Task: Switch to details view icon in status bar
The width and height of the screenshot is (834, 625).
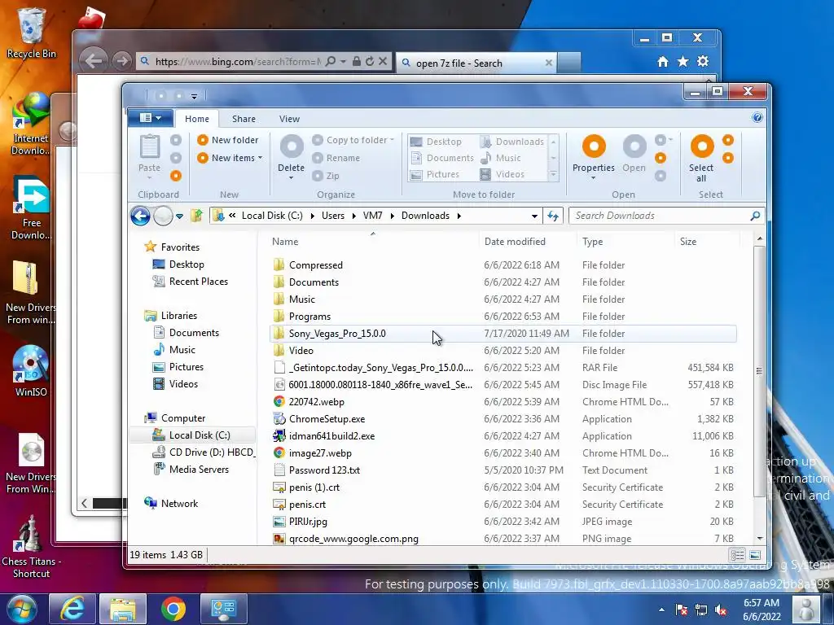Action: 737,555
